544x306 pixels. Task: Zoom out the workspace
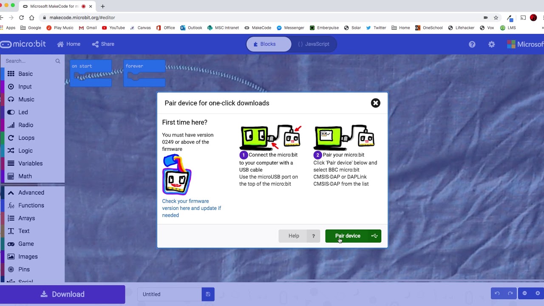pos(524,293)
